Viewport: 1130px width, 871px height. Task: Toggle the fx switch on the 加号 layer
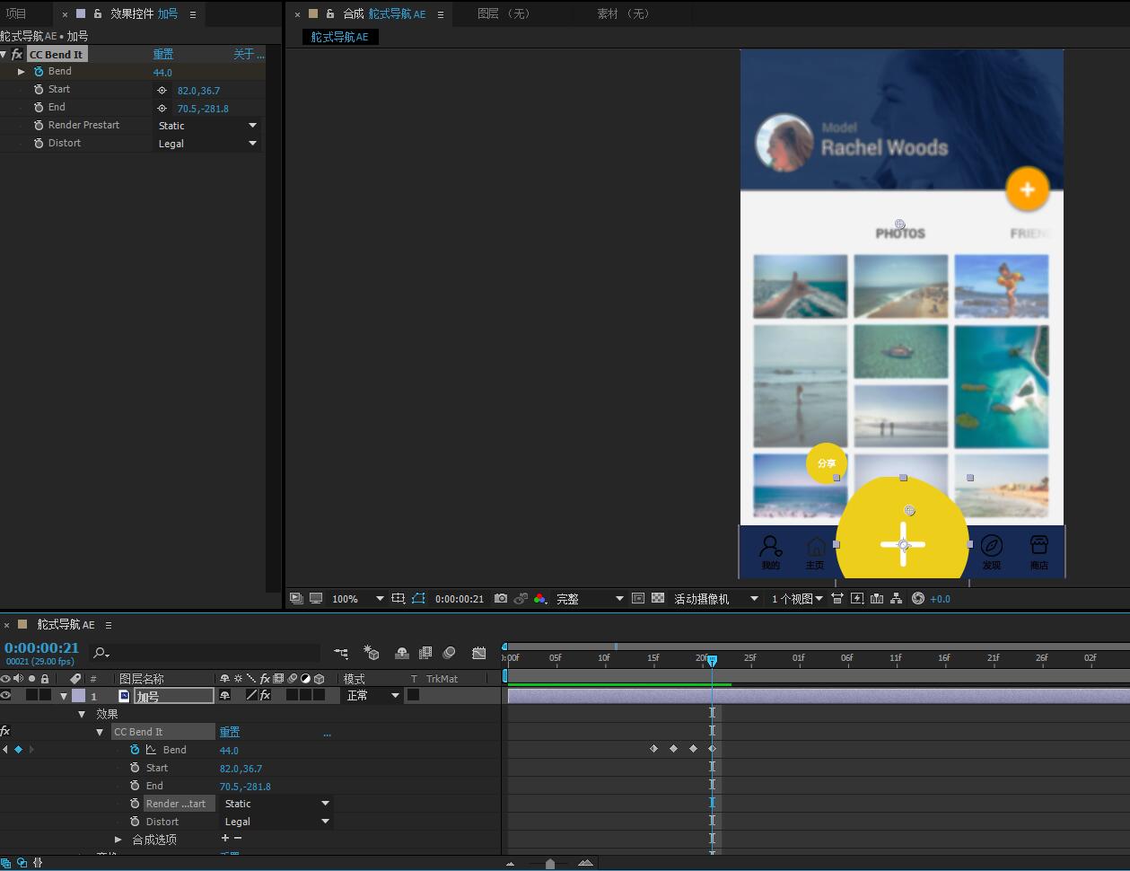(x=265, y=696)
